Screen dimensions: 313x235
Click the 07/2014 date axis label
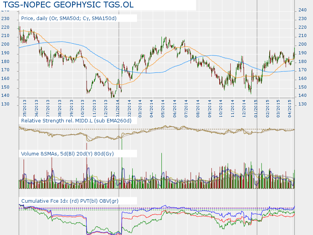[186, 108]
